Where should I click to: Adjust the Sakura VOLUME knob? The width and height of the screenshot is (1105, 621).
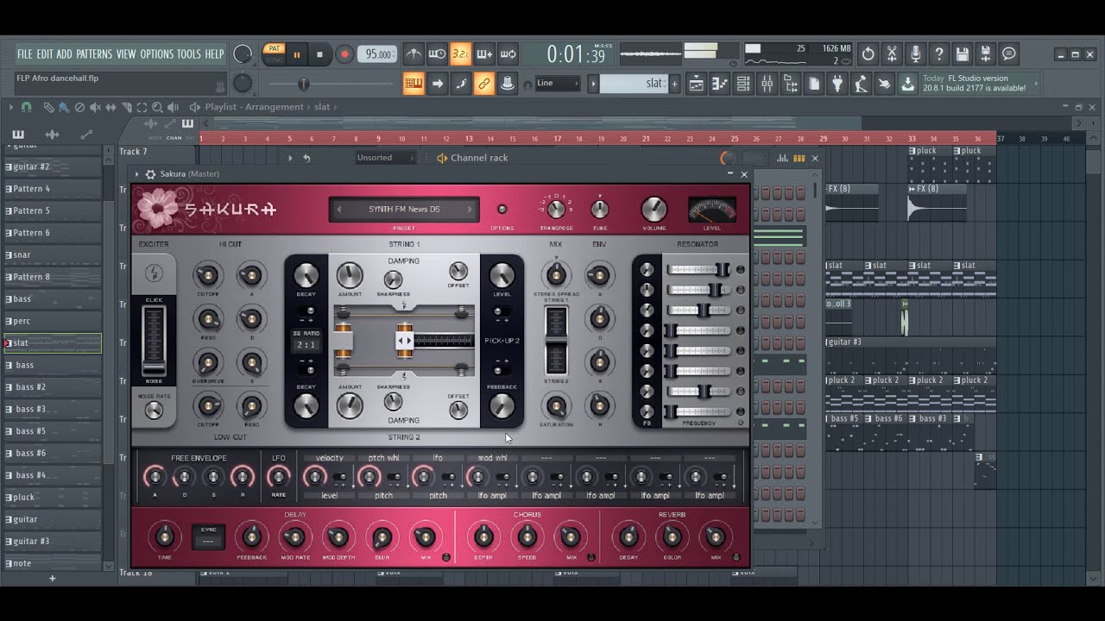coord(654,209)
